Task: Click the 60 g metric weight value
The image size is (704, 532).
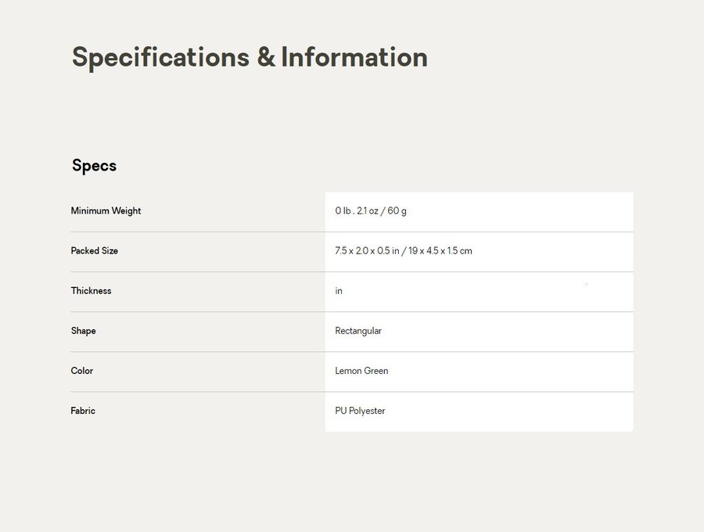Action: coord(397,211)
